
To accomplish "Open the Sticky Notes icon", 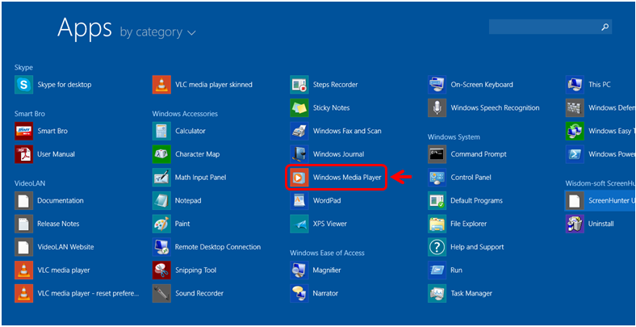I will [299, 107].
